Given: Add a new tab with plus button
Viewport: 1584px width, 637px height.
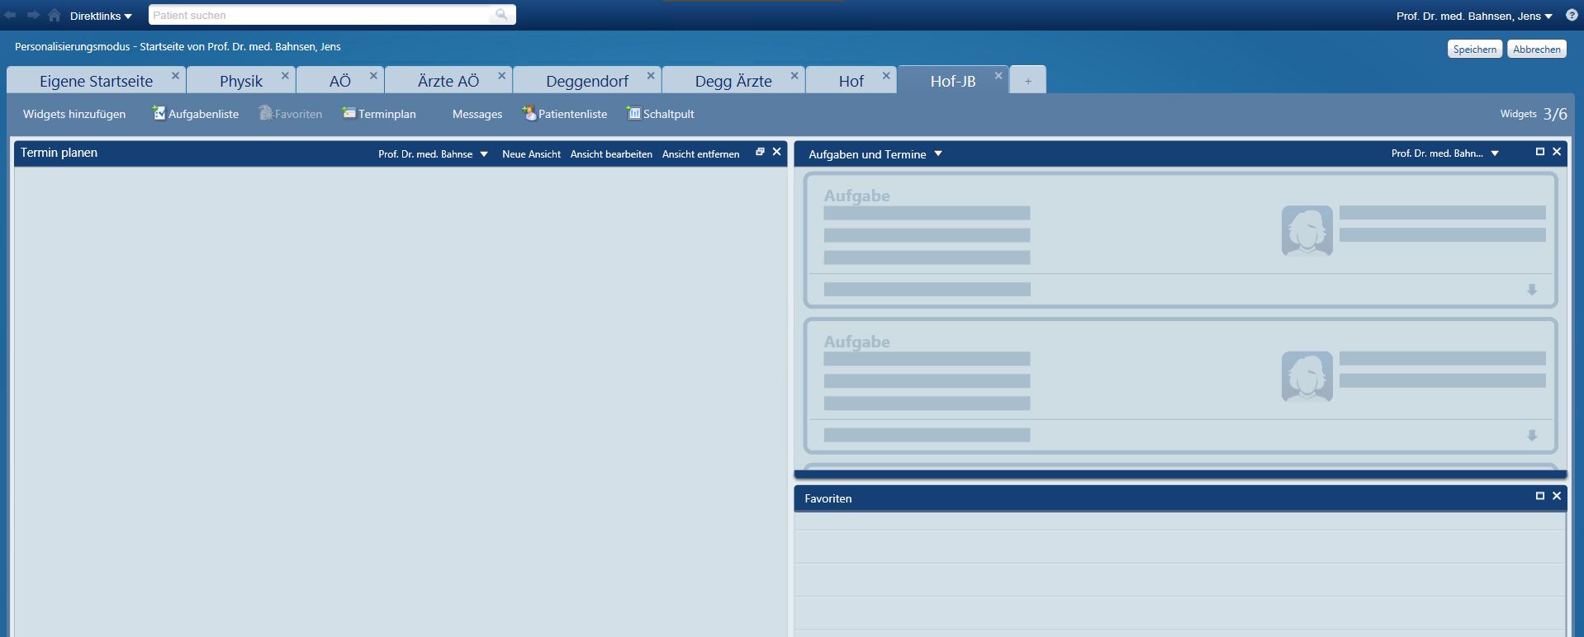Looking at the screenshot, I should (1027, 81).
